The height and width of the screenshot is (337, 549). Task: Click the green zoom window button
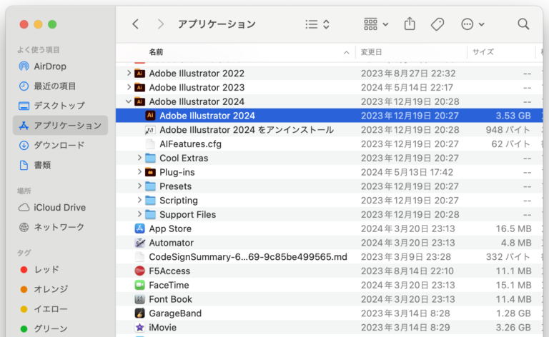tap(52, 24)
